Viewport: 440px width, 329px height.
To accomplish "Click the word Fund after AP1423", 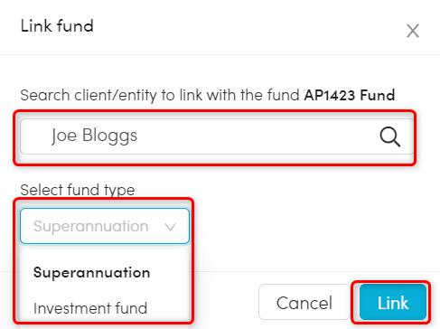I will [x=378, y=95].
